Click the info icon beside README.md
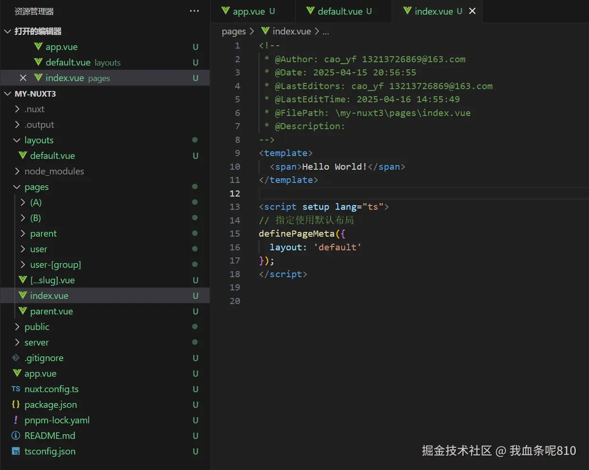This screenshot has height=470, width=589. 16,436
